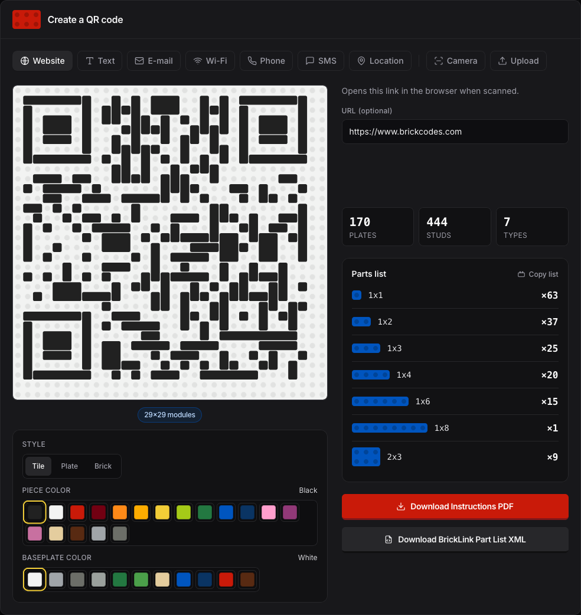Click the URL input field
The height and width of the screenshot is (615, 581).
455,132
